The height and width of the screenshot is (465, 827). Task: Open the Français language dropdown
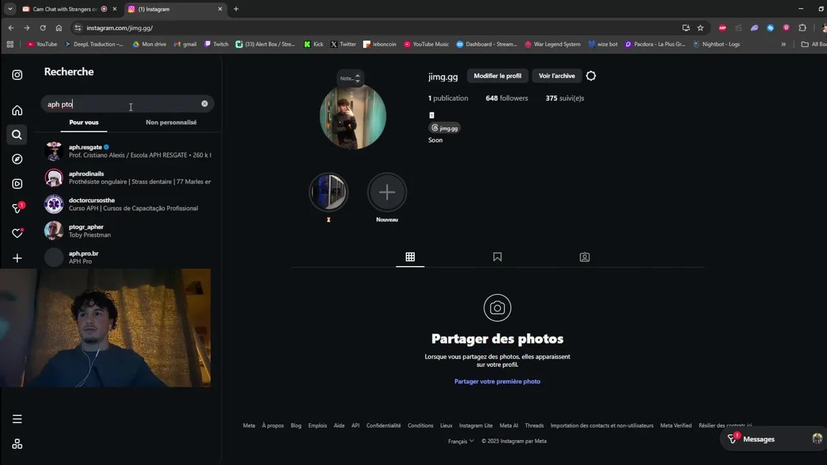[461, 441]
